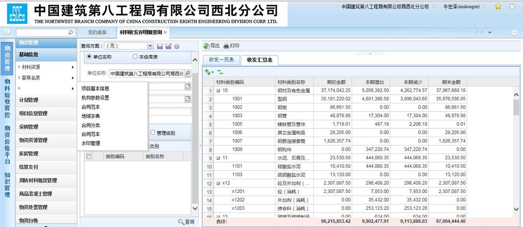This screenshot has height=227, width=523.
Task: Switch to the 我的桌面 tab
Action: click(97, 33)
